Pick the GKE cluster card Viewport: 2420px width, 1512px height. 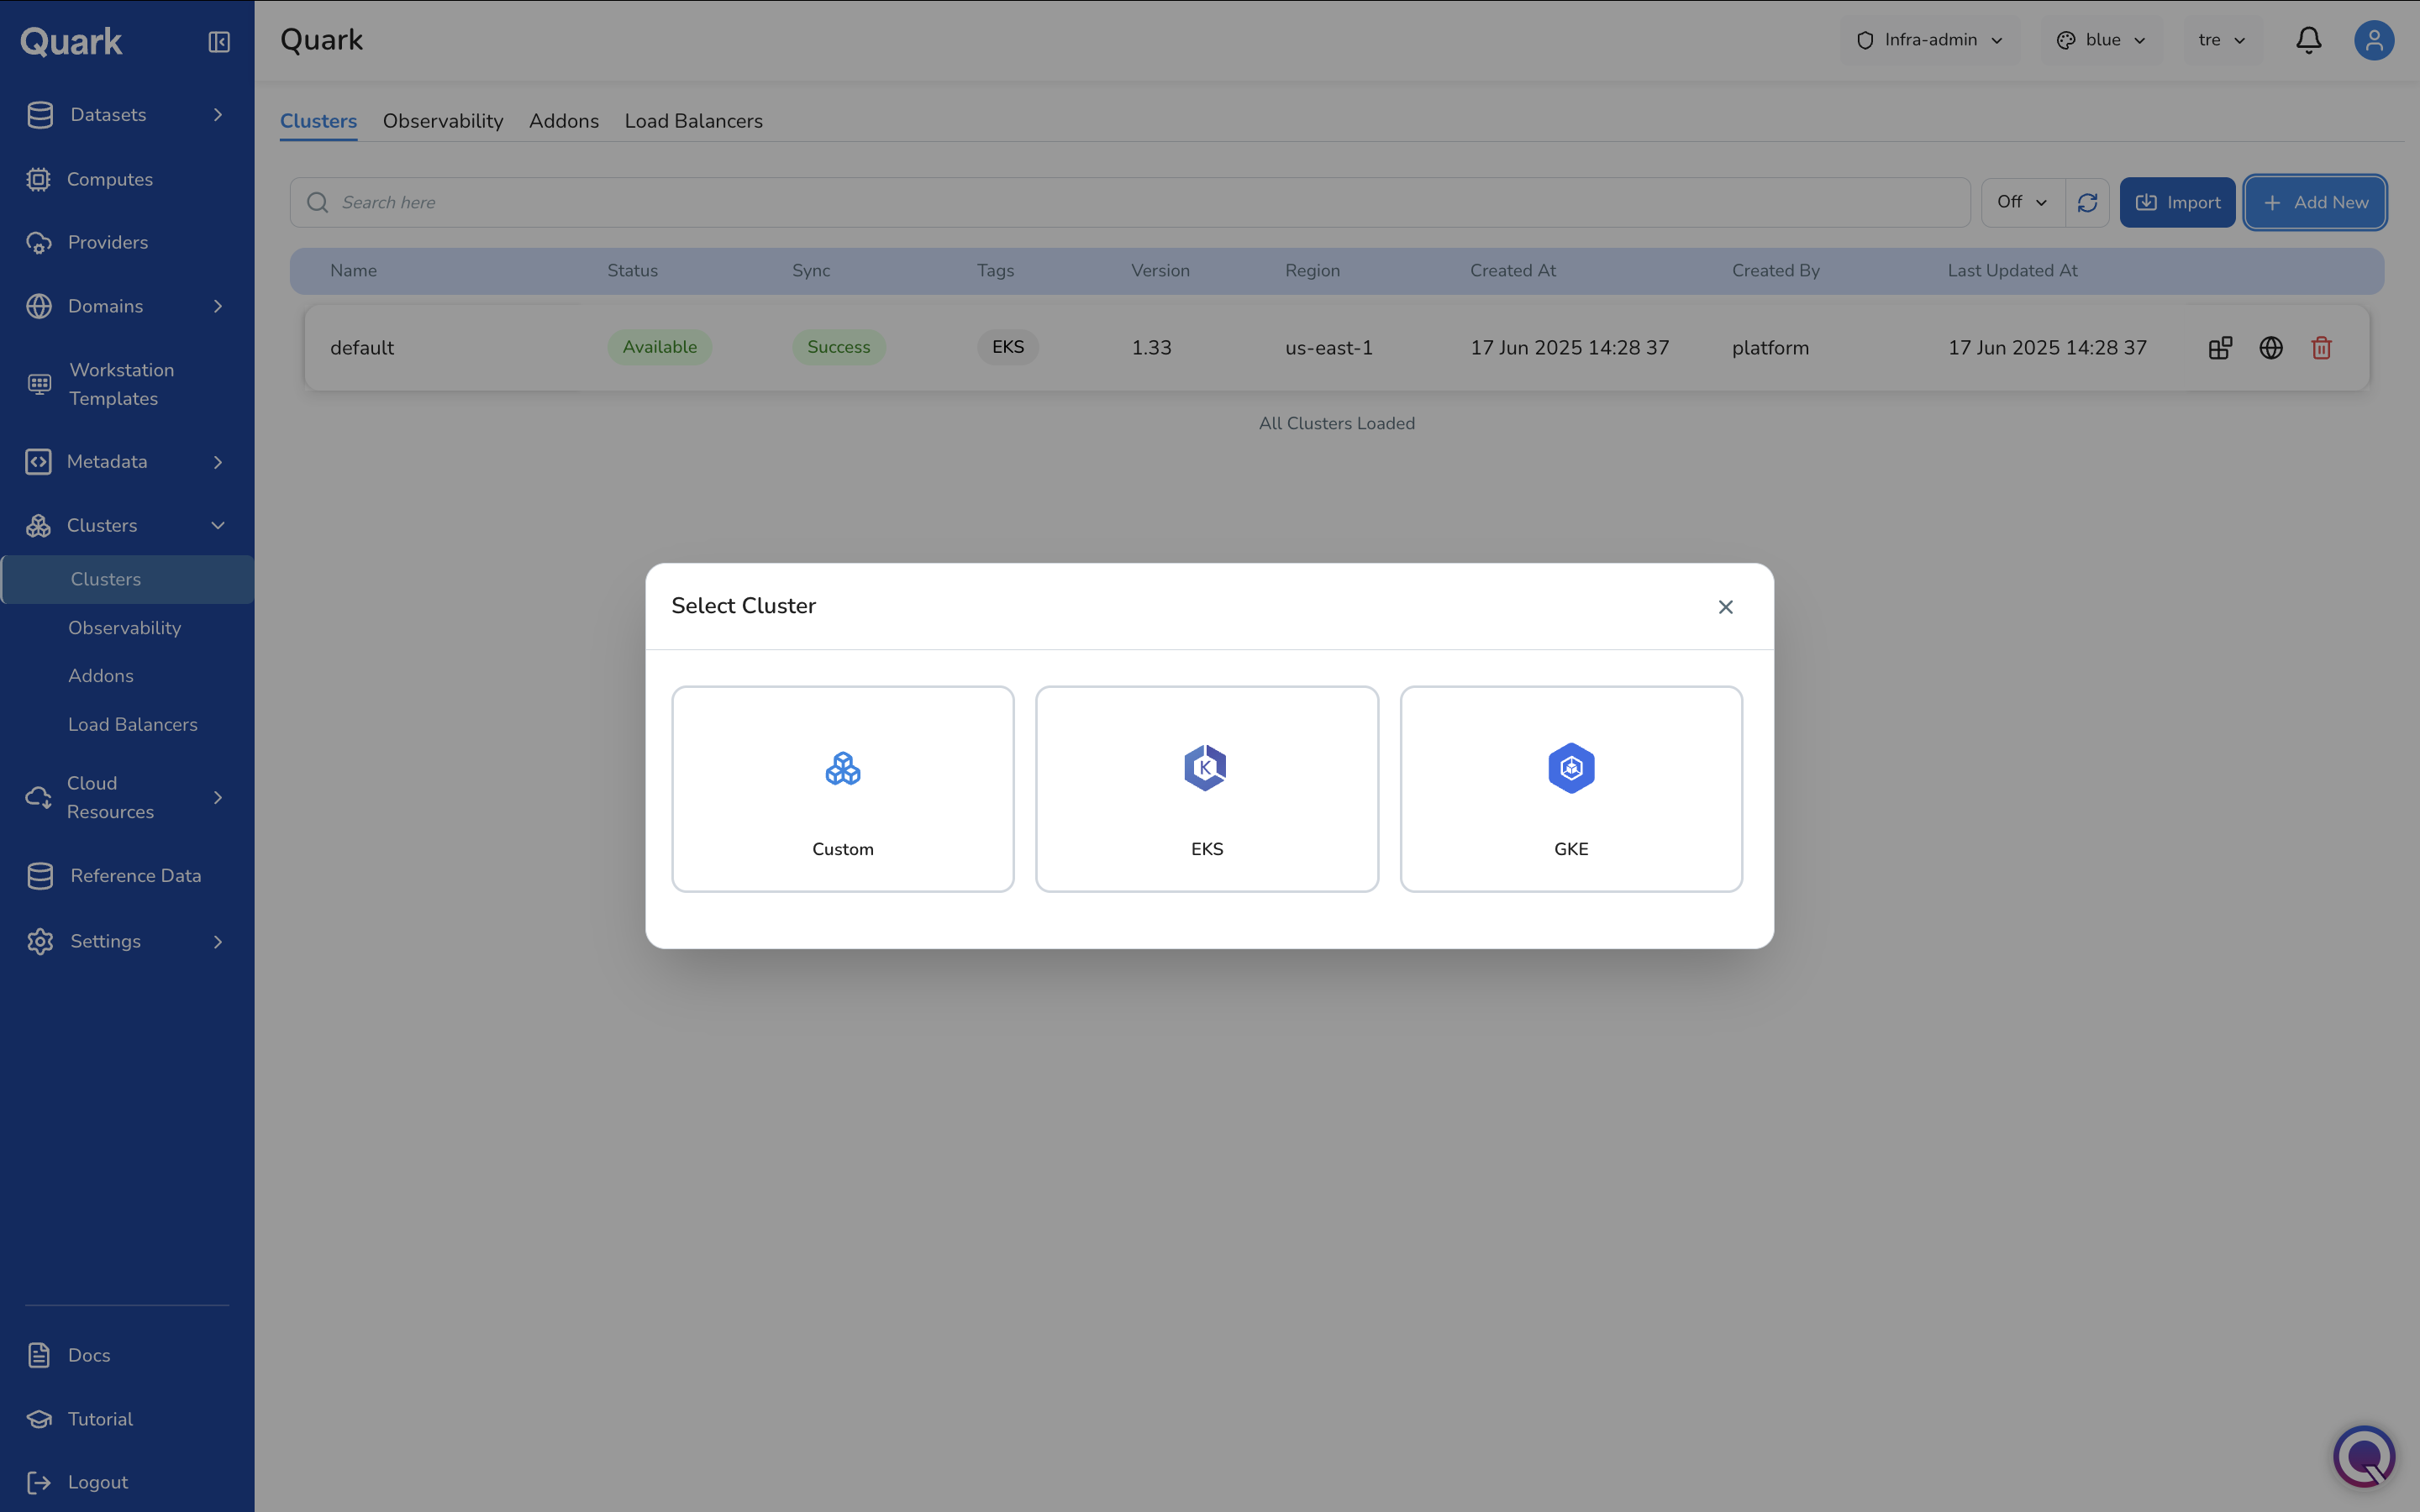coord(1571,788)
